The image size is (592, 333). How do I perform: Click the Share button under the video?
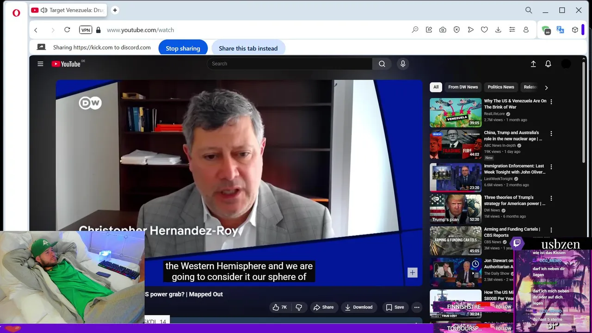tap(323, 307)
